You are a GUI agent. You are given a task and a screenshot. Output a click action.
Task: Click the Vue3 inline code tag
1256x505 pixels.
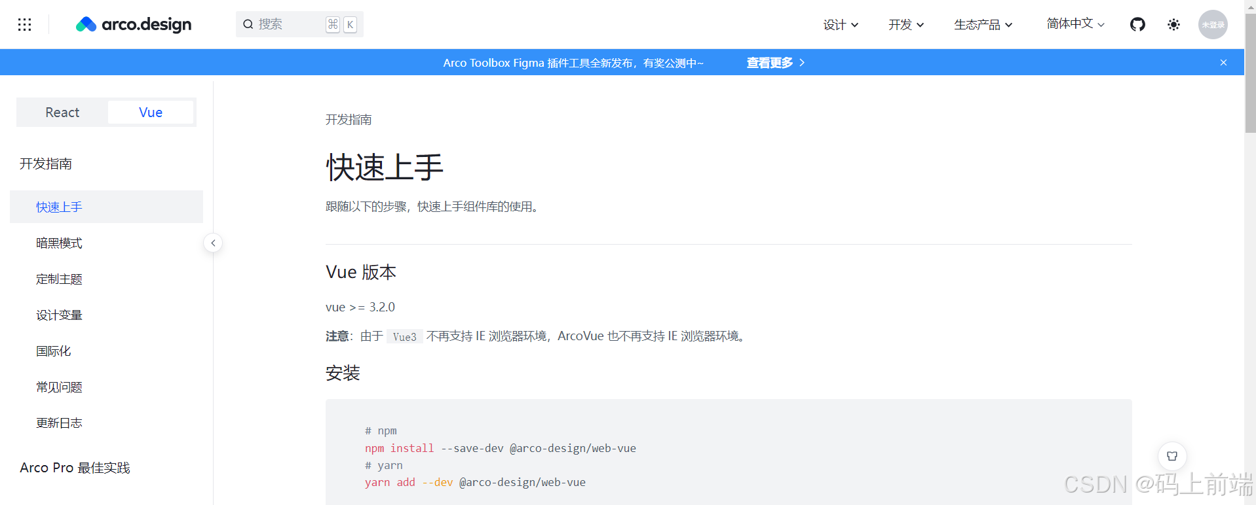tap(404, 336)
